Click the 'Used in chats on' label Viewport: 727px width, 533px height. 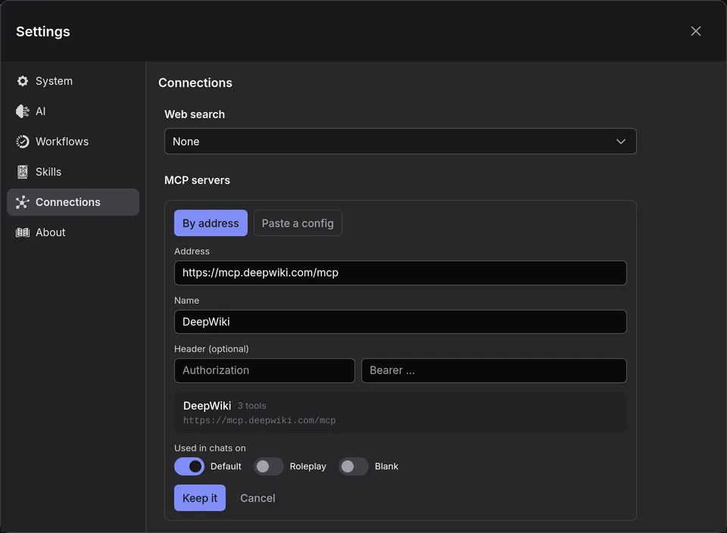click(x=210, y=448)
